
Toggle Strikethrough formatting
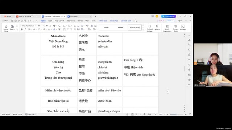(x=34, y=29)
